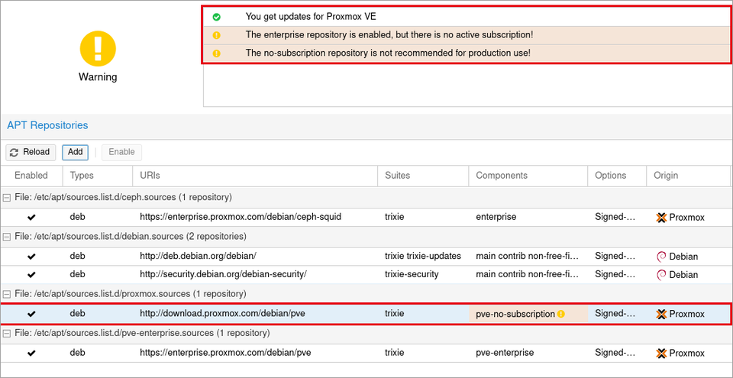Click the 'trixie' suite in download.proxmox.com row
Image resolution: width=733 pixels, height=378 pixels.
pyautogui.click(x=395, y=313)
